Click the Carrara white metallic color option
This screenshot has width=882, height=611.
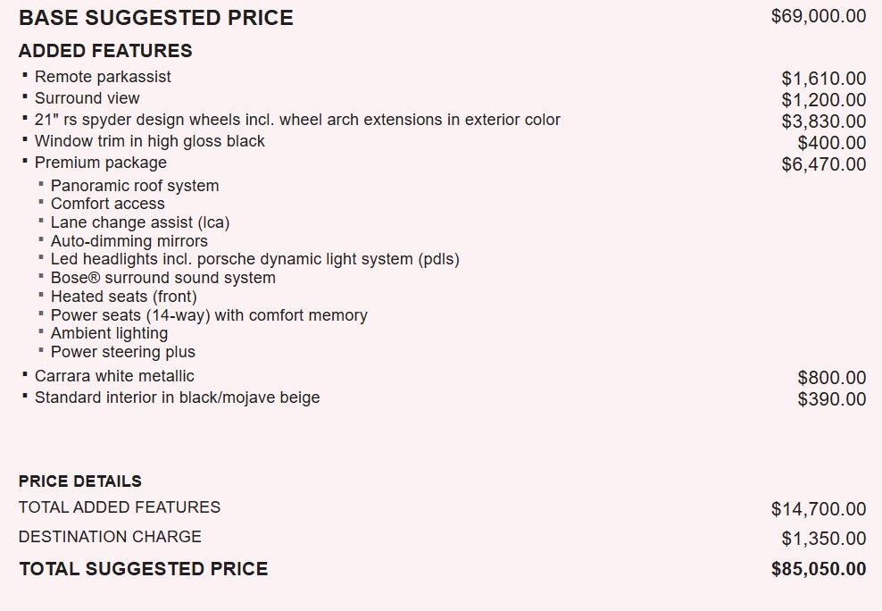(114, 376)
